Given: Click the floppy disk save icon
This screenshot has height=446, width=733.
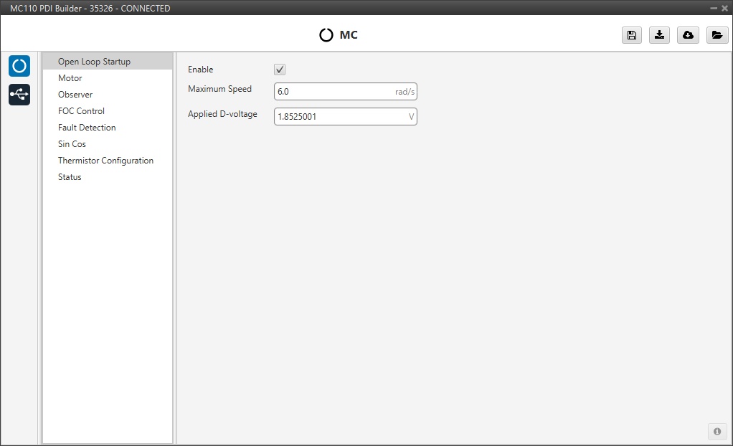Looking at the screenshot, I should tap(631, 35).
